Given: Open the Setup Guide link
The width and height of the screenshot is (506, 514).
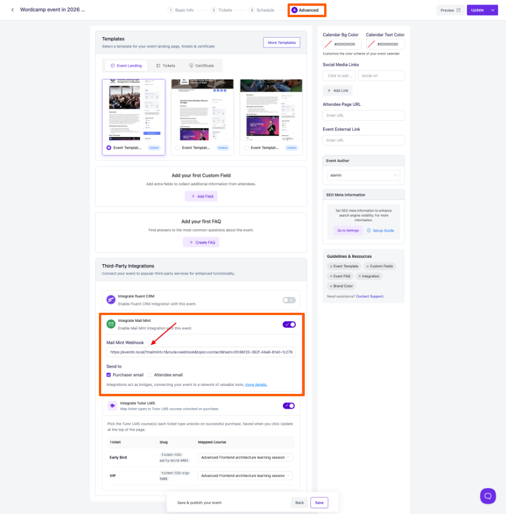Looking at the screenshot, I should click(x=384, y=231).
